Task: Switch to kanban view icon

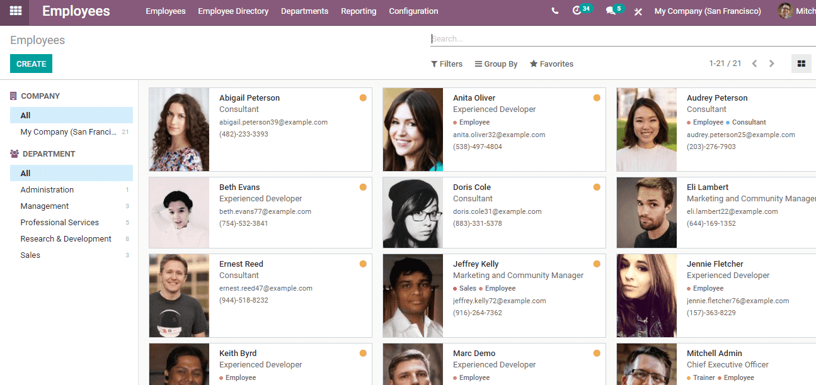Action: tap(802, 64)
